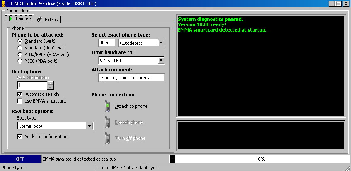
Task: Expand the 921600 Bd baudrate dropdown
Action: 161,61
